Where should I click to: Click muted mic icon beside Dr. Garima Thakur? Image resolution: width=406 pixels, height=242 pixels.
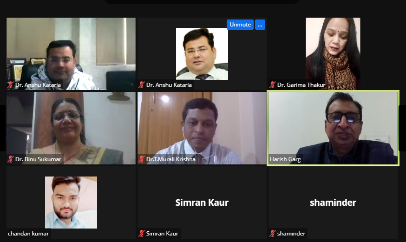(272, 85)
